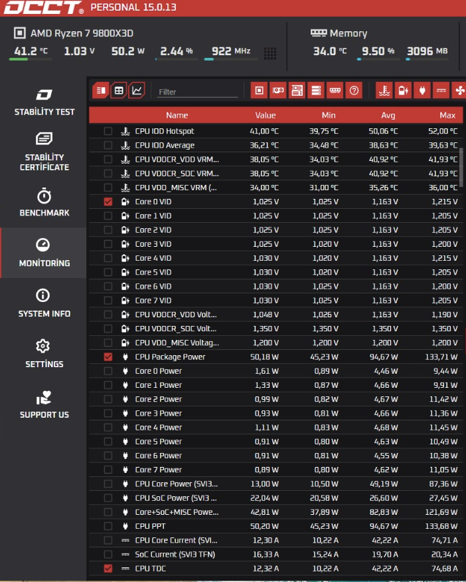Filter by temperature sensor type icon
466x582 pixels.
coord(384,90)
